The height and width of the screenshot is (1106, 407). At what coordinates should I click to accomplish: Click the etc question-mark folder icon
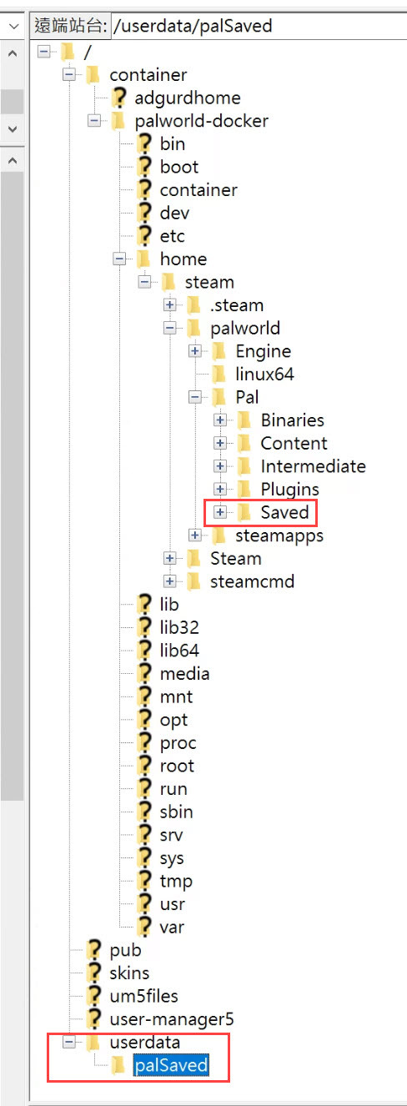pos(145,236)
